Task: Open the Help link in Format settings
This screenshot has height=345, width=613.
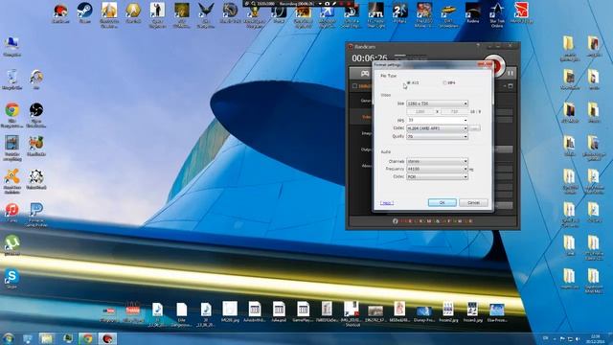Action: [x=387, y=202]
